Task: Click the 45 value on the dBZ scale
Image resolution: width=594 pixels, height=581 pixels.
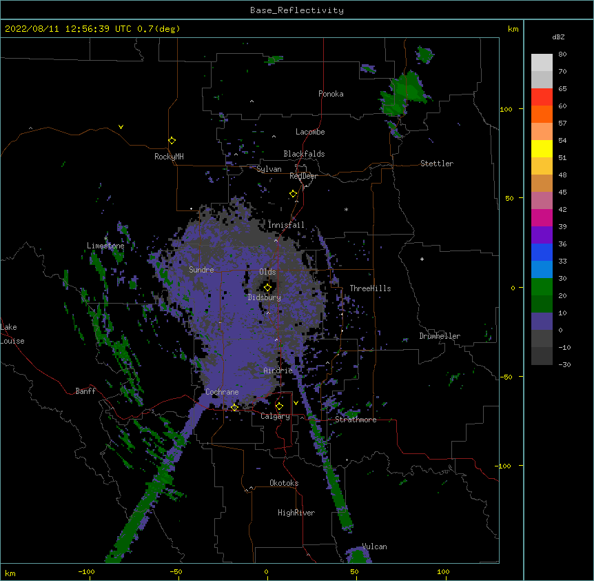Action: coord(562,193)
